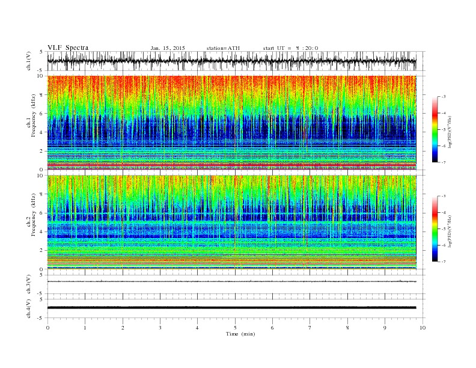Screen dimensions: 476x368
Task: Click the 8 minute tick label
Action: (347, 328)
